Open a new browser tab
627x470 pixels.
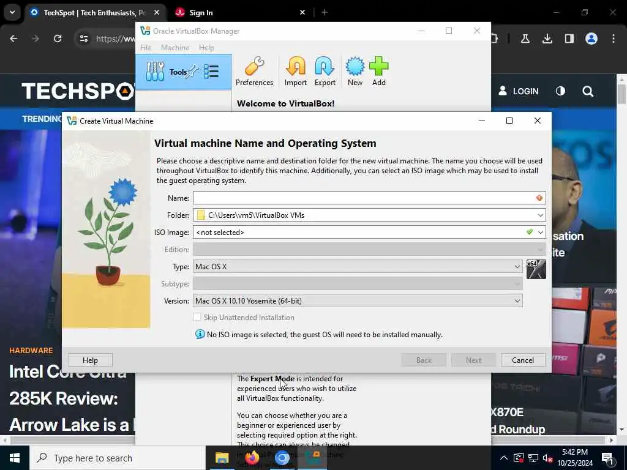click(x=325, y=12)
